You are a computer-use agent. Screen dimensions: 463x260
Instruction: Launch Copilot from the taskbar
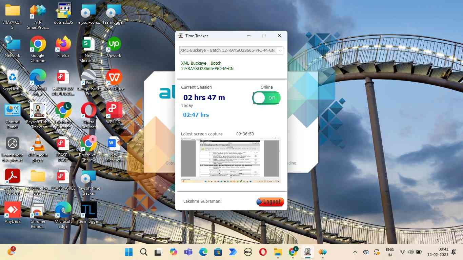pyautogui.click(x=173, y=252)
